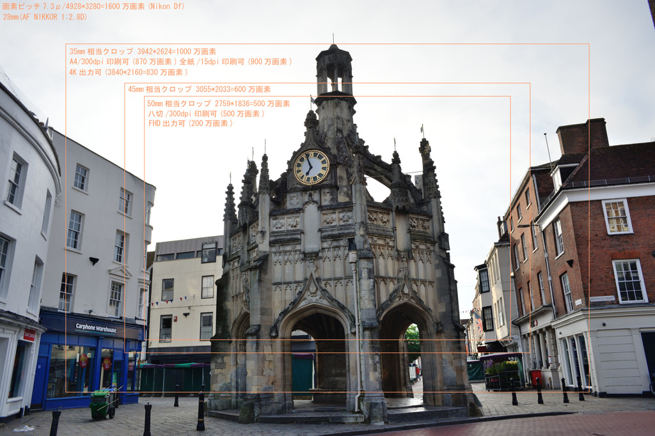Click the green cleaning cart on the pavement
This screenshot has height=436, width=655.
[100, 404]
